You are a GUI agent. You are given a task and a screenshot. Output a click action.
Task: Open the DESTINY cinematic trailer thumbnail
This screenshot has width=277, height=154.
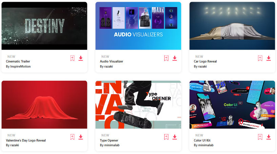click(x=44, y=26)
